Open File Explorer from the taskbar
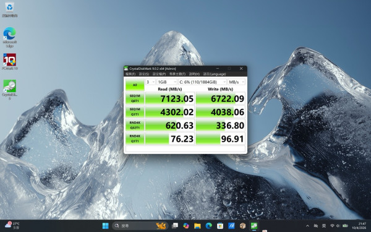Viewport: 371px width, 232px height. pyautogui.click(x=197, y=226)
